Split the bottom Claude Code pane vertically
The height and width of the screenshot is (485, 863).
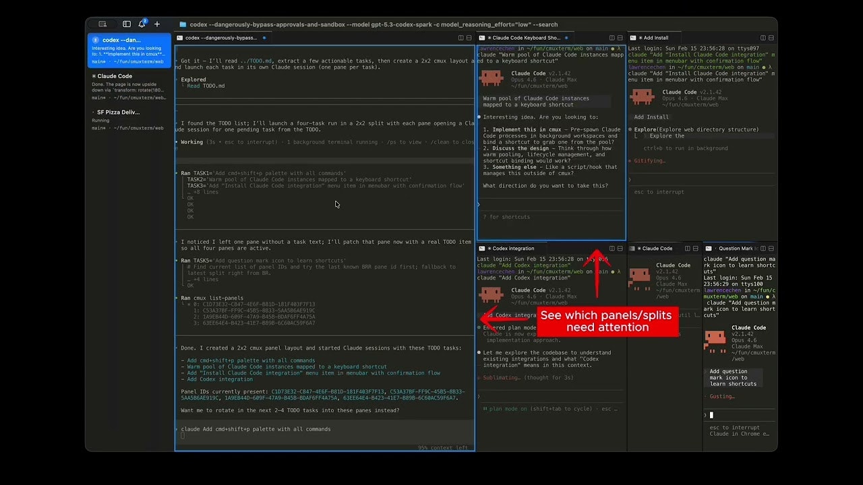(x=688, y=248)
